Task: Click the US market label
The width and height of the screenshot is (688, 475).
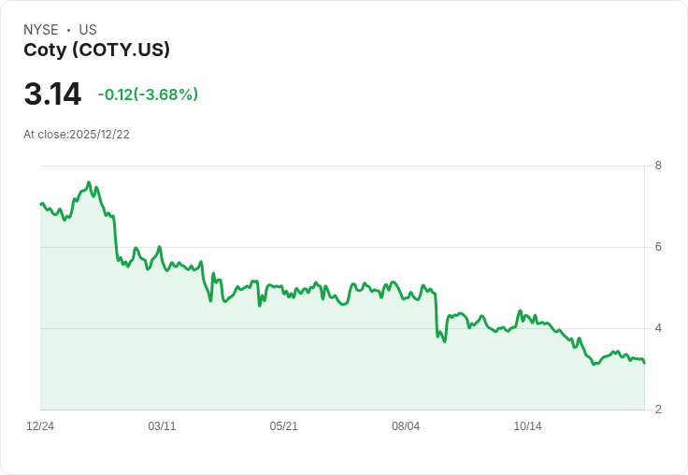Action: click(x=88, y=30)
